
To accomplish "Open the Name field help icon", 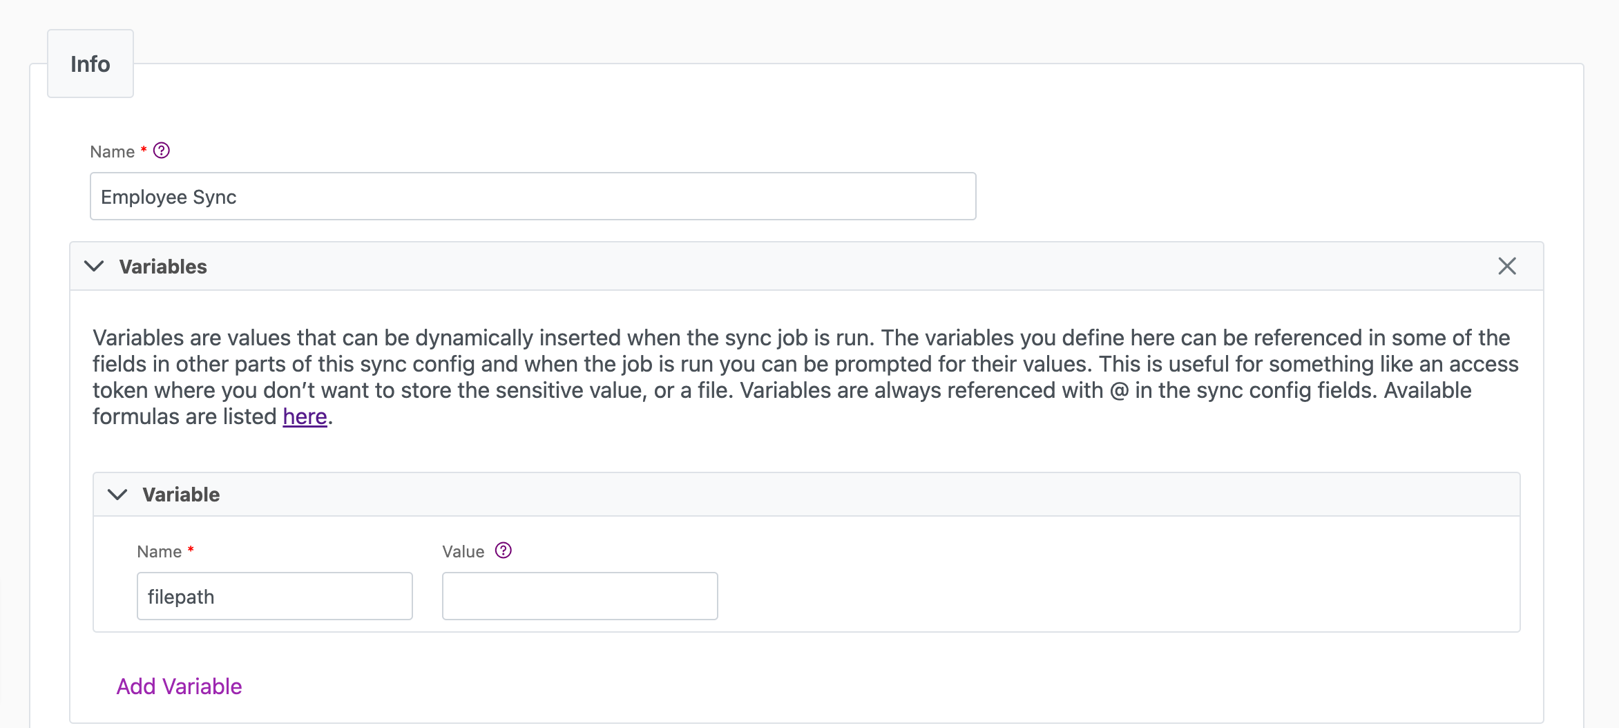I will (162, 151).
